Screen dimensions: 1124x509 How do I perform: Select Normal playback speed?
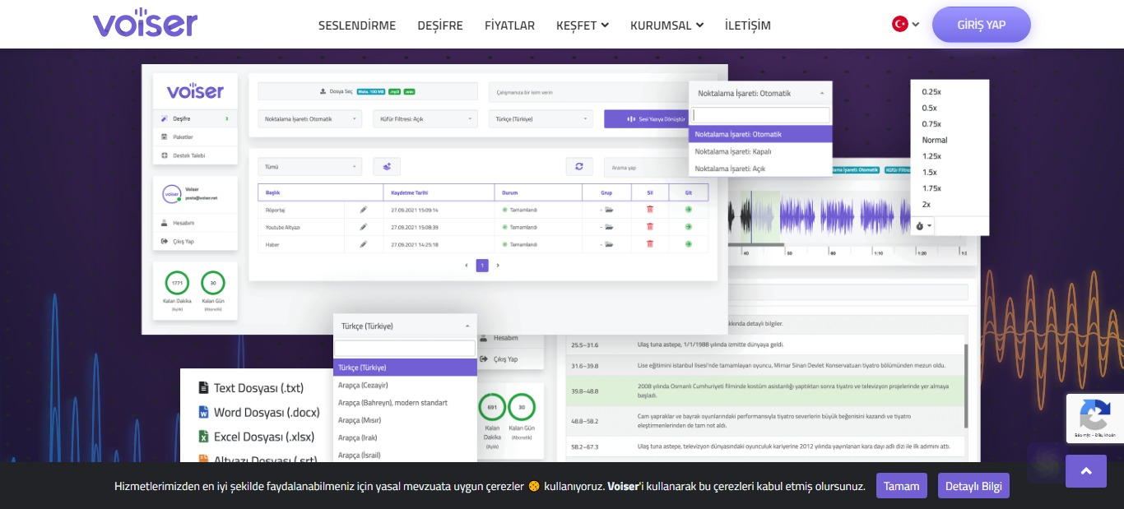pyautogui.click(x=935, y=140)
